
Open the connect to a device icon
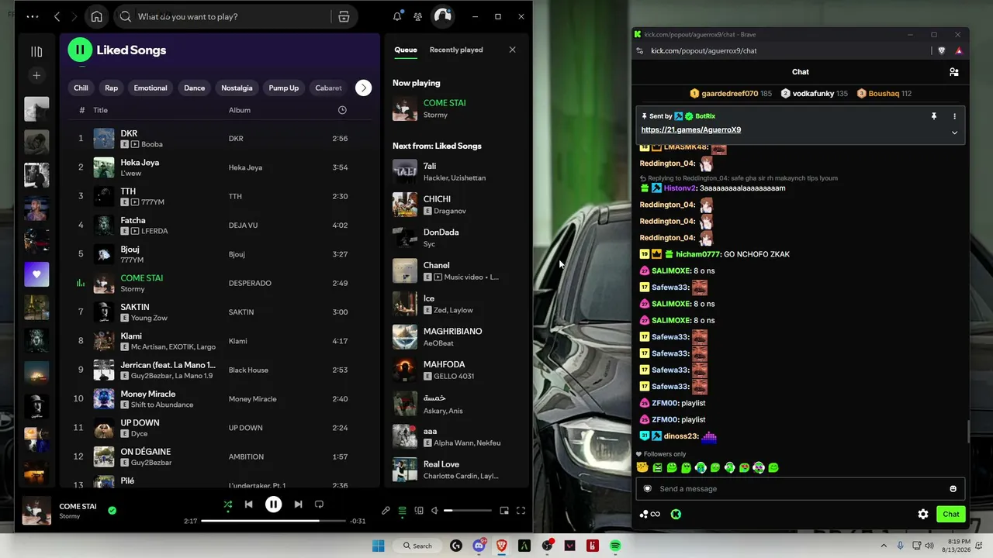419,511
